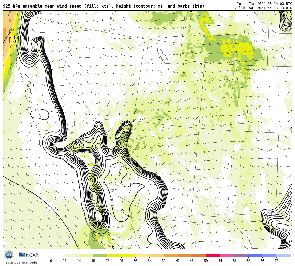Click the colorbar tick label '6'
Screen dimensions: 295x266
point(51,261)
